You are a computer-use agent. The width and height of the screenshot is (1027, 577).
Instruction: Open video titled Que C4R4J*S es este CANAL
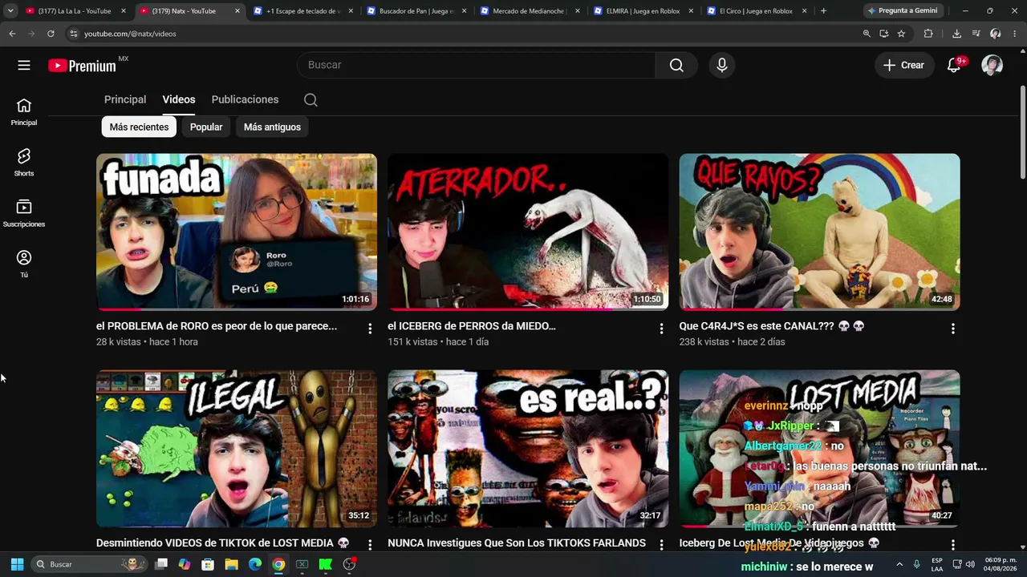[x=772, y=326]
